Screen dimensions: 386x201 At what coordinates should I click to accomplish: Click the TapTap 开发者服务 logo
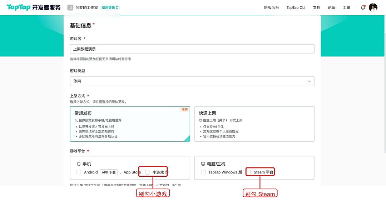(x=34, y=7)
